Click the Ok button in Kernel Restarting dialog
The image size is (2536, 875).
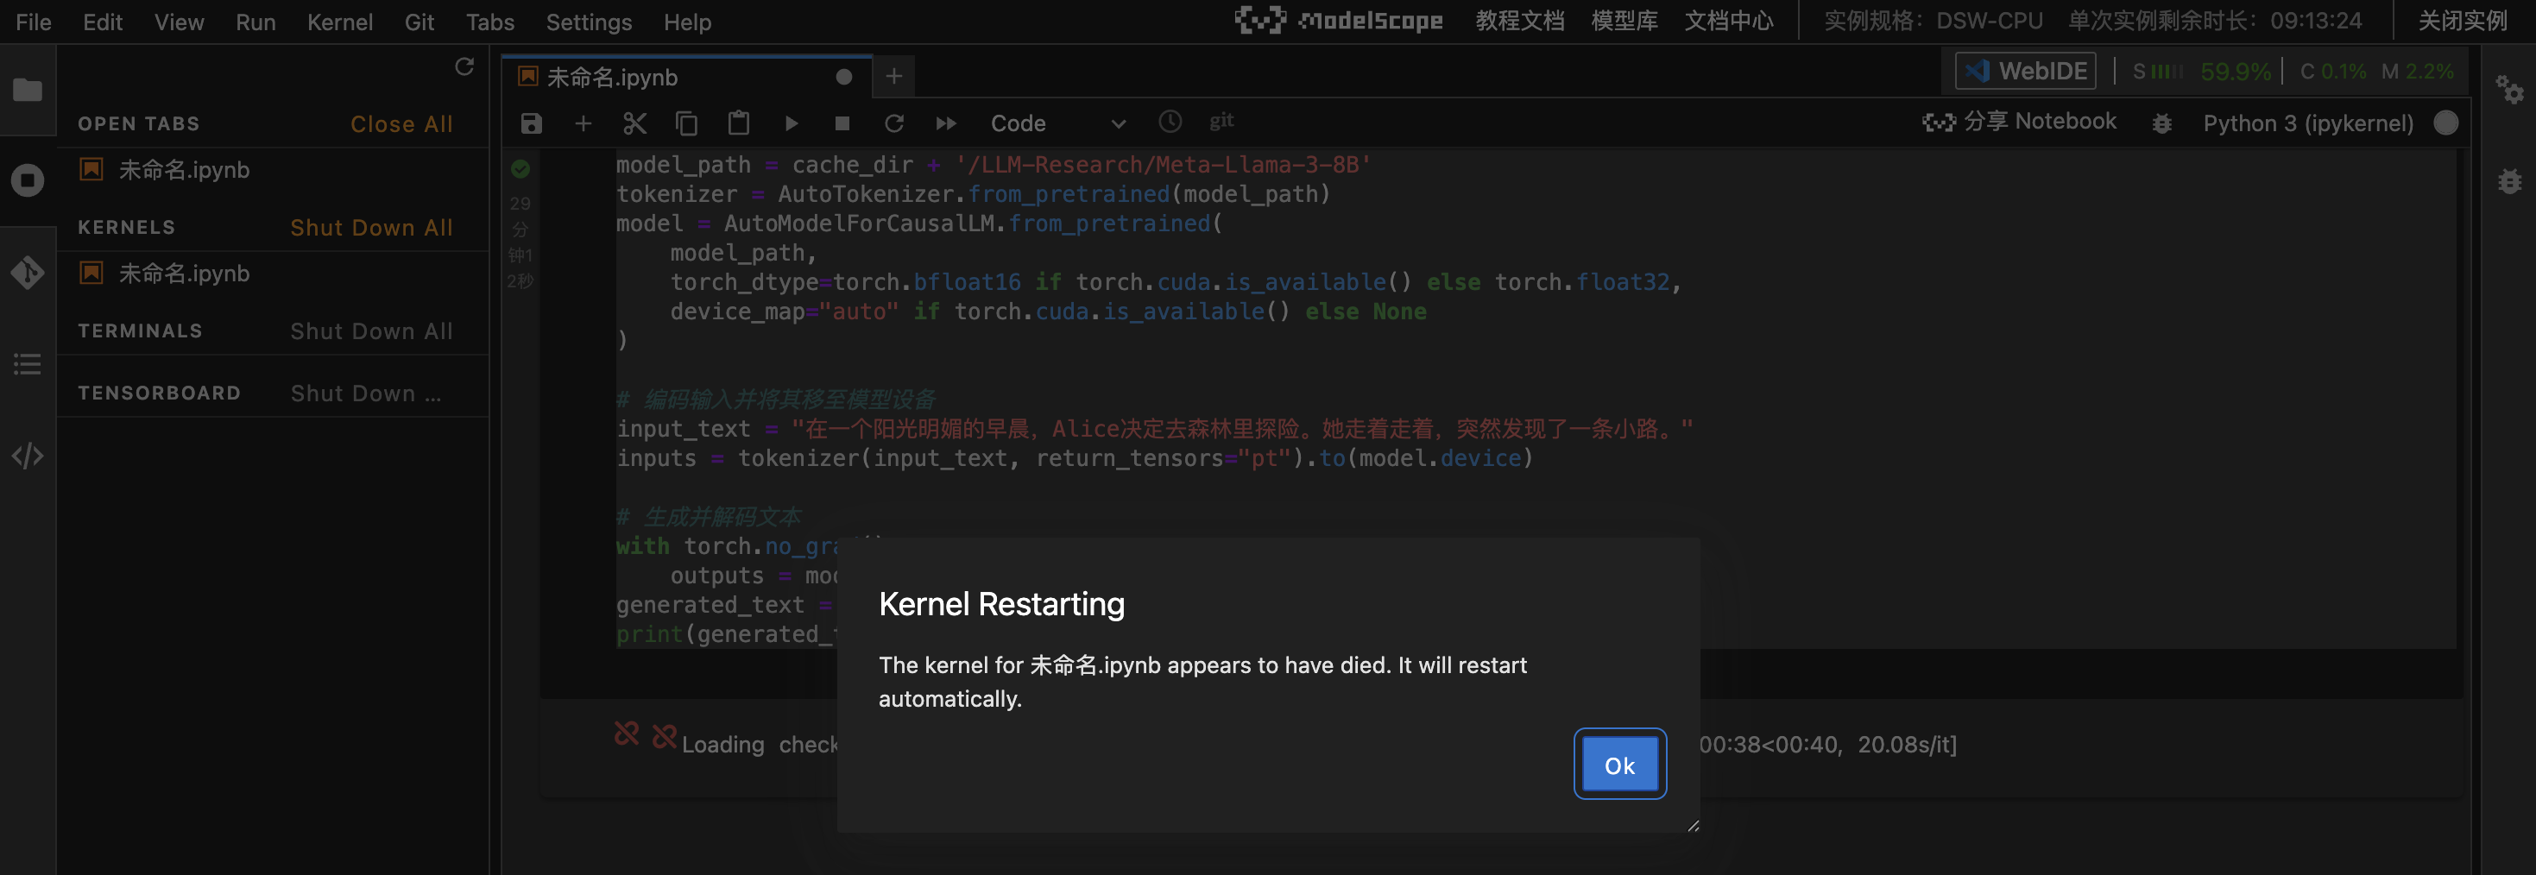(x=1618, y=765)
